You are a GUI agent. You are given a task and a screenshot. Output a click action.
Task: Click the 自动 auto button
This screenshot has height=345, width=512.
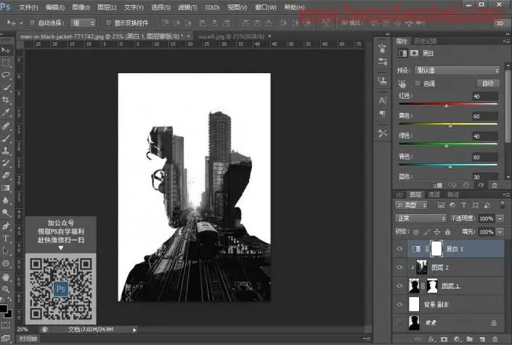coord(488,83)
